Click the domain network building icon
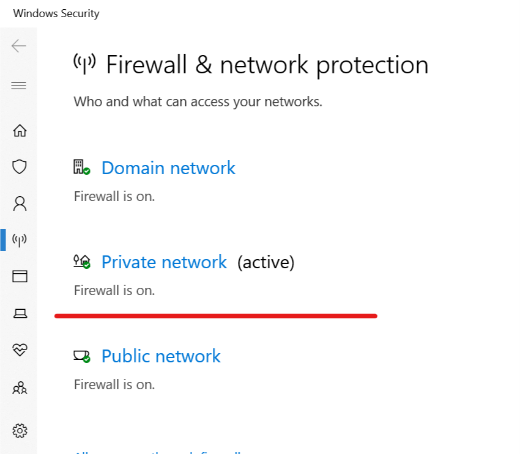Viewport: 520px width, 454px height. (81, 167)
